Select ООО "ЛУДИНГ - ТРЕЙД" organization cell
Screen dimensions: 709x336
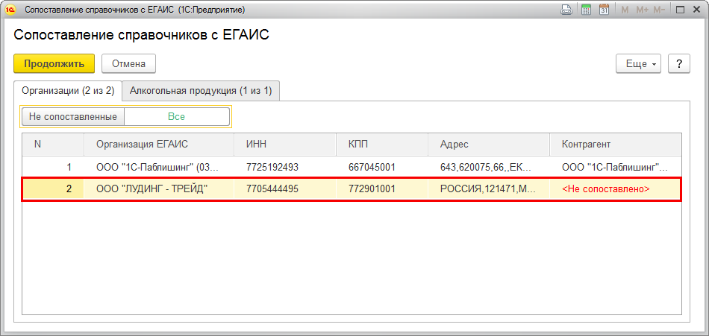click(x=159, y=189)
